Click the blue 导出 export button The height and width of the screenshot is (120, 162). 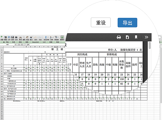tap(127, 23)
